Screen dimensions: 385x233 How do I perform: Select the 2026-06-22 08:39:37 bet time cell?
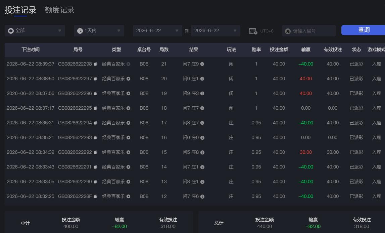tap(31, 64)
